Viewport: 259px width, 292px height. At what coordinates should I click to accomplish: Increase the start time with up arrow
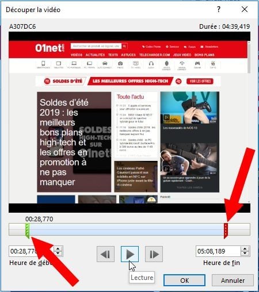(58, 249)
